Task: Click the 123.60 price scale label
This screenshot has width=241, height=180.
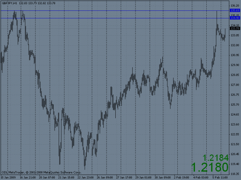Action: 235,124
